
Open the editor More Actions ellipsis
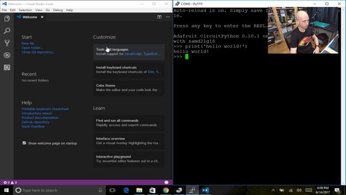pos(168,17)
